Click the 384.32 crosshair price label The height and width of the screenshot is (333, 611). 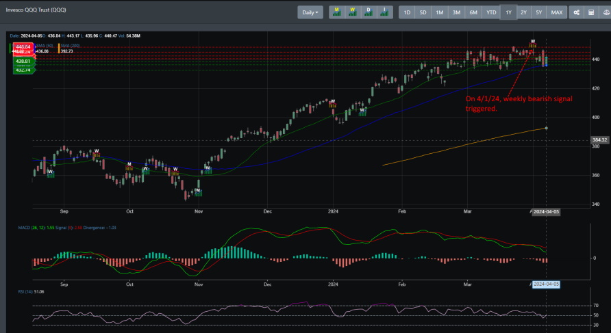[x=599, y=140]
